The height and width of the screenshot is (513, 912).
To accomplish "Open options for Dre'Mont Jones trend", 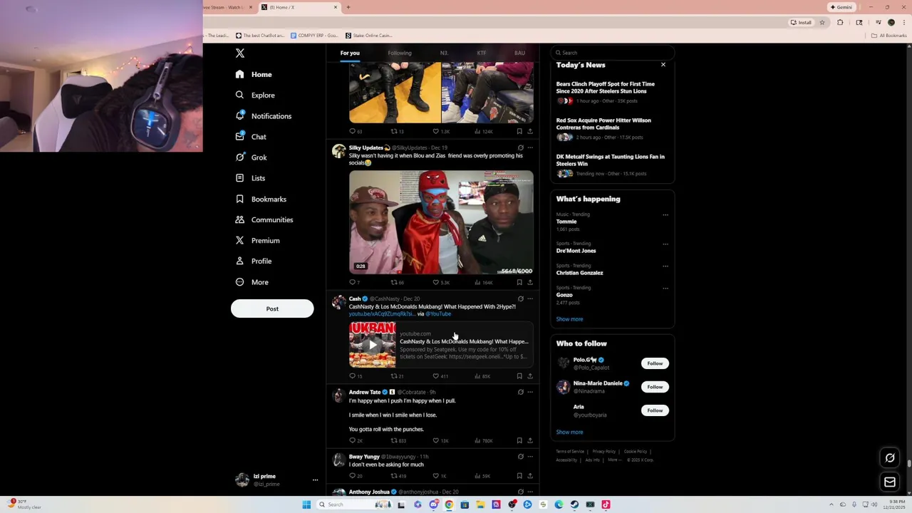I will (x=665, y=244).
